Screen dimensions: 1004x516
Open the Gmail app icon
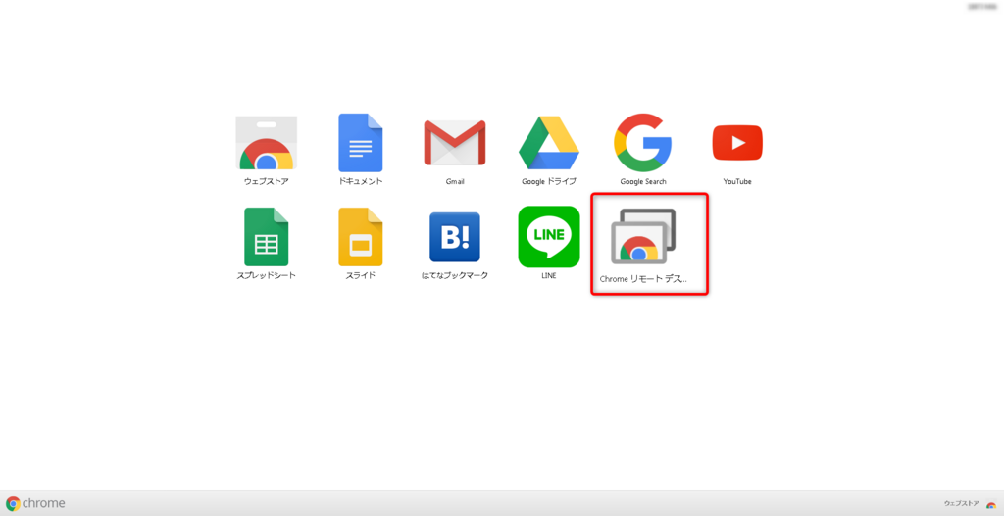(x=455, y=143)
